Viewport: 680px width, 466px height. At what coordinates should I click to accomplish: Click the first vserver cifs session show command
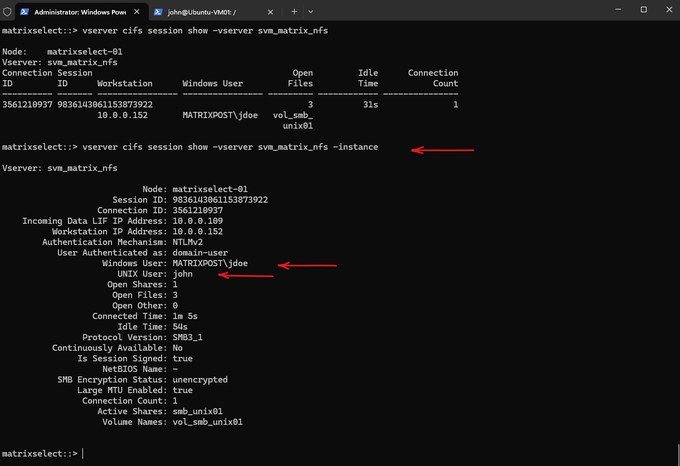coord(205,31)
